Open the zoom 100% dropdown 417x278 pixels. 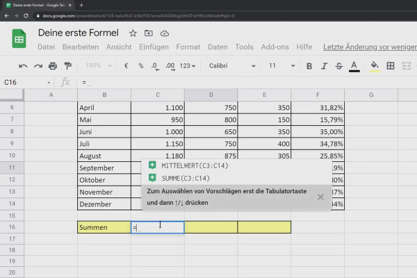coord(99,66)
